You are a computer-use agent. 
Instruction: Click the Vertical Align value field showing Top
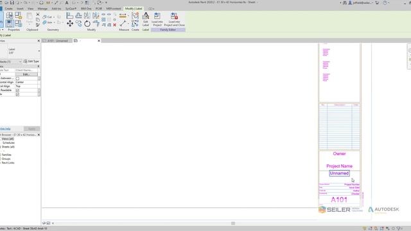[x=26, y=86]
